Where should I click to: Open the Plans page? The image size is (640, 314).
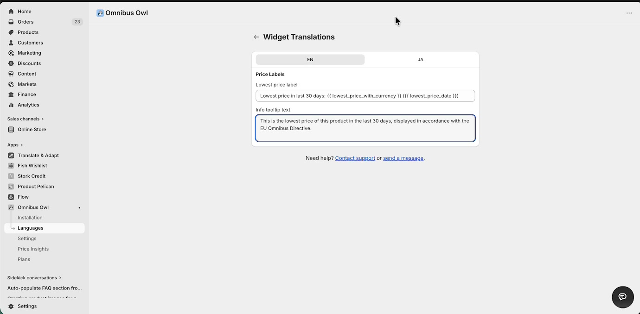coord(24,259)
